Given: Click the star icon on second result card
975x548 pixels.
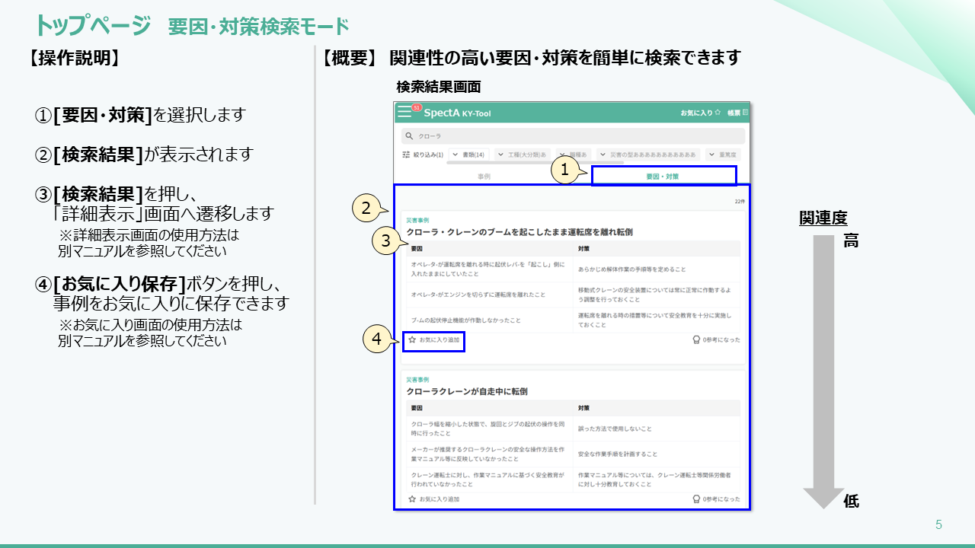Looking at the screenshot, I should tap(412, 499).
